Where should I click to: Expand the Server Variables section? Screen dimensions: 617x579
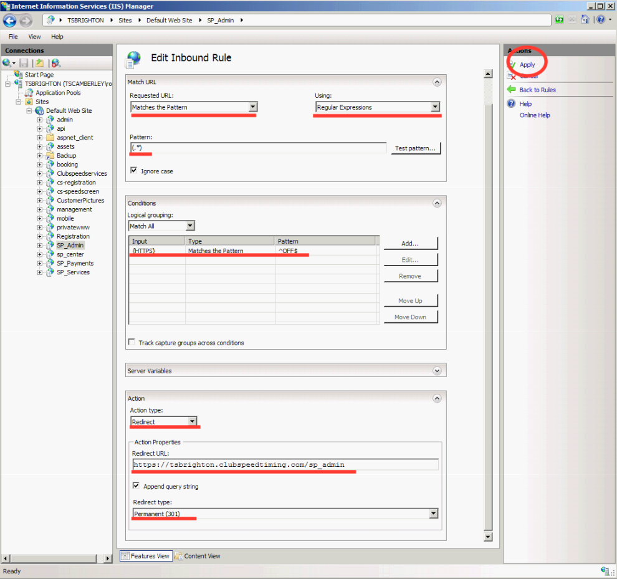click(437, 371)
